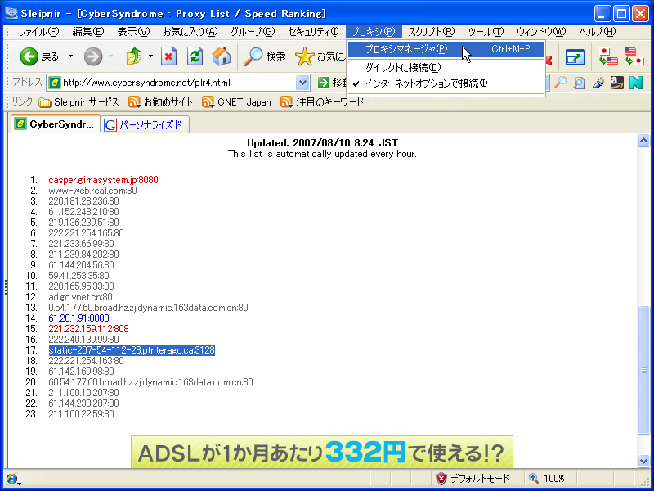Open proxy link 220.181.28.236:80
Image resolution: width=654 pixels, height=491 pixels.
coord(83,201)
